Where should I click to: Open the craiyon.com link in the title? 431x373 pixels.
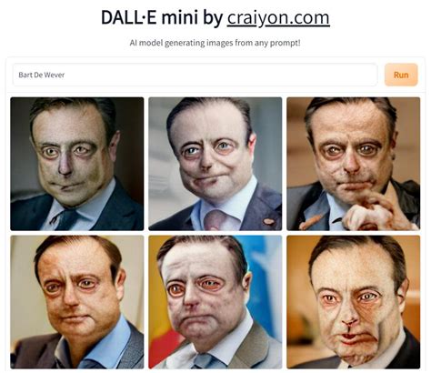coord(278,18)
